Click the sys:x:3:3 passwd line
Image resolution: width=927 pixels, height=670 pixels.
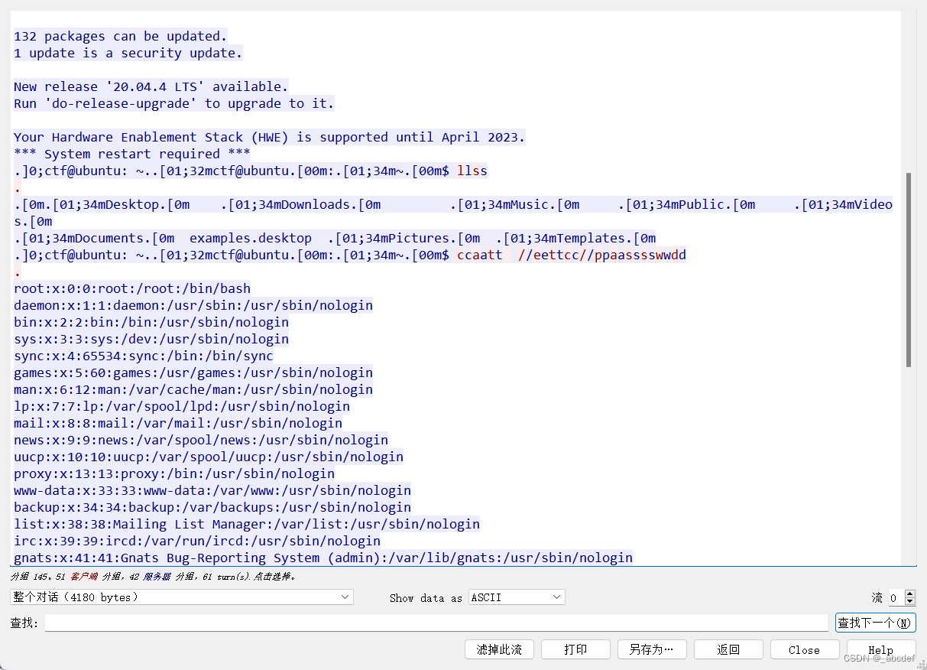pyautogui.click(x=151, y=339)
